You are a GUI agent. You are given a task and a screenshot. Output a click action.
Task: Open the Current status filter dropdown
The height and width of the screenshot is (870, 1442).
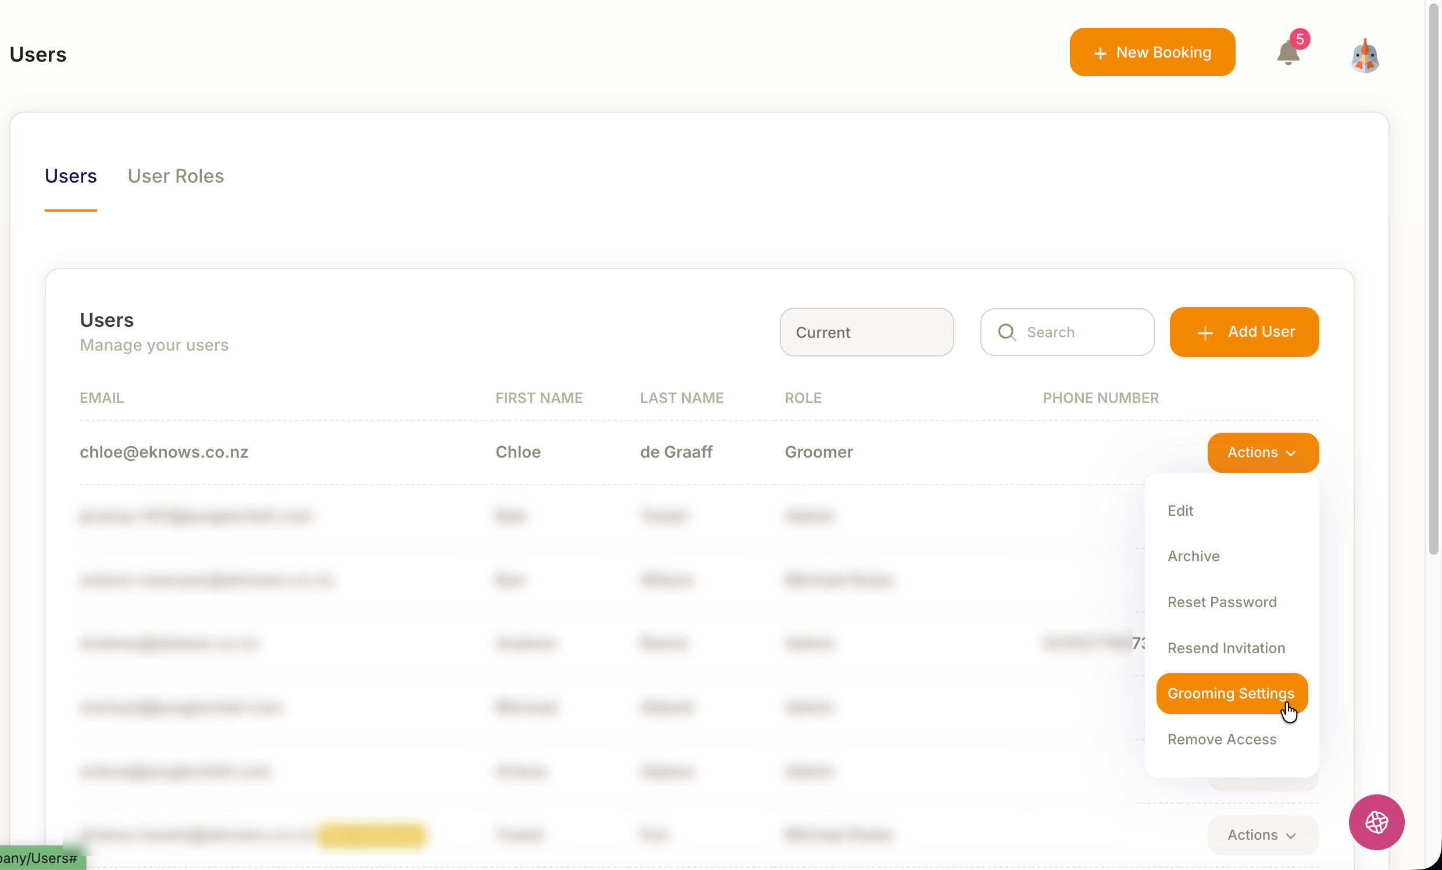866,332
